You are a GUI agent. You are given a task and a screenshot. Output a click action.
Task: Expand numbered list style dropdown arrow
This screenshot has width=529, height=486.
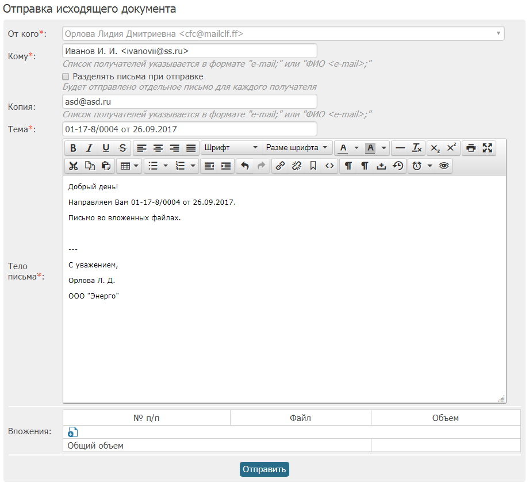click(x=193, y=166)
